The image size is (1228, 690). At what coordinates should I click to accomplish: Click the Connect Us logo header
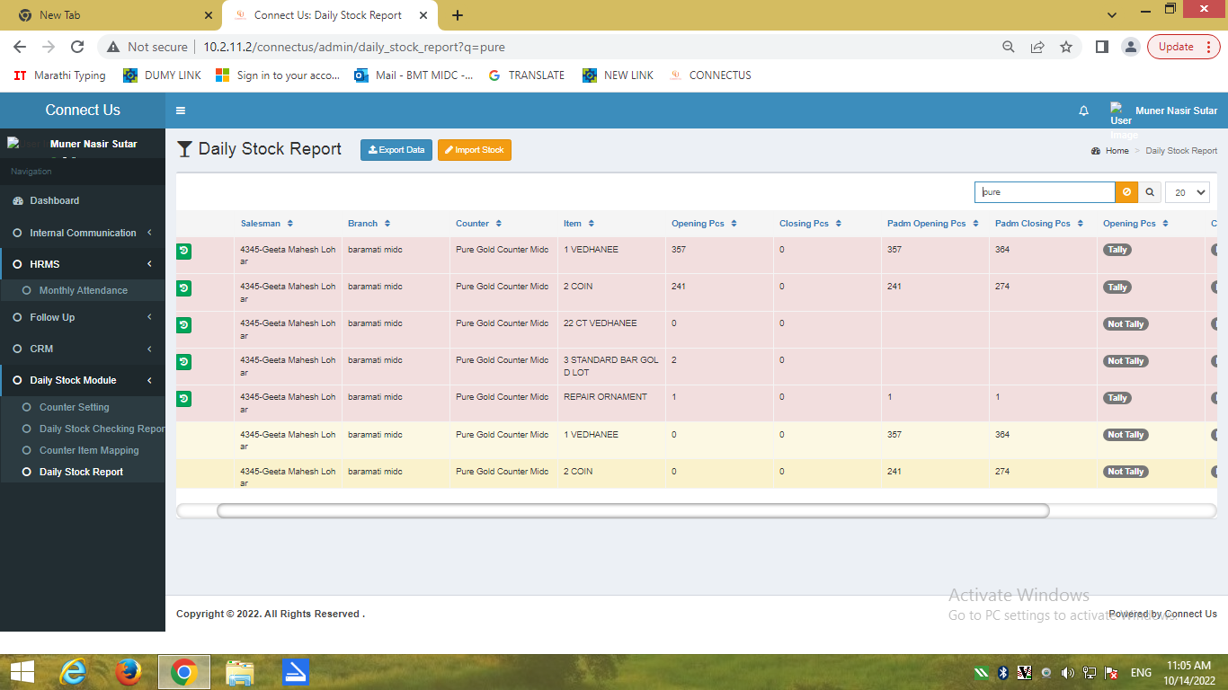[x=83, y=110]
